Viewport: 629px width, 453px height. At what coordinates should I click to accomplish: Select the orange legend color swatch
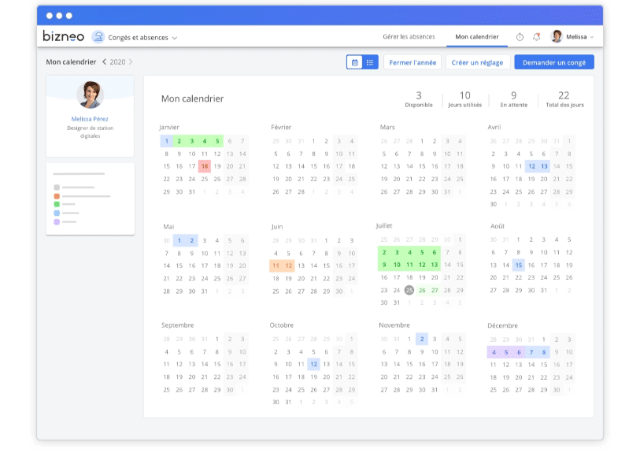coord(57,196)
